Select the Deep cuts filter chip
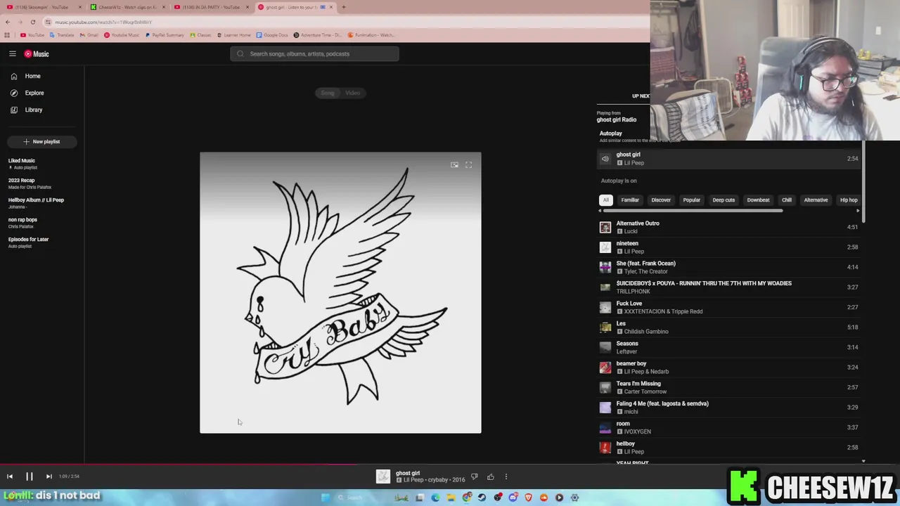Screen dimensions: 900x506 click(724, 200)
